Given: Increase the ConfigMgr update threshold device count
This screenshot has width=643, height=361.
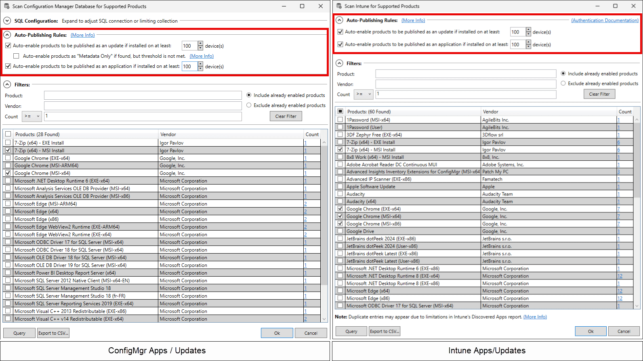Looking at the screenshot, I should click(200, 44).
